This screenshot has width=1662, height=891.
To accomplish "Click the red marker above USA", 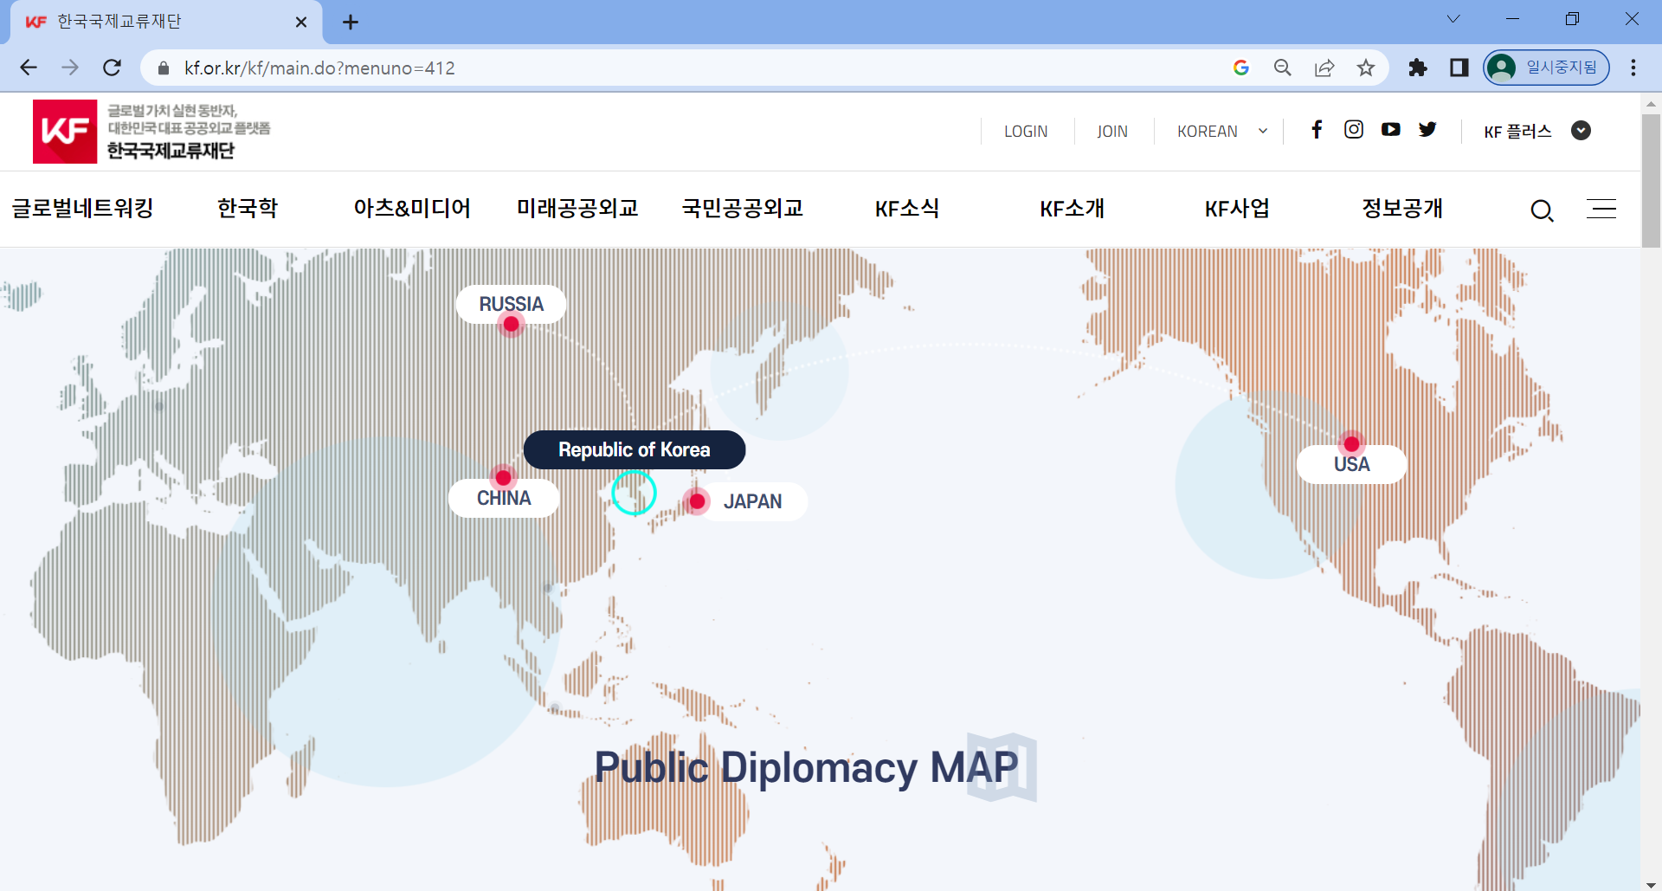I will click(1351, 443).
